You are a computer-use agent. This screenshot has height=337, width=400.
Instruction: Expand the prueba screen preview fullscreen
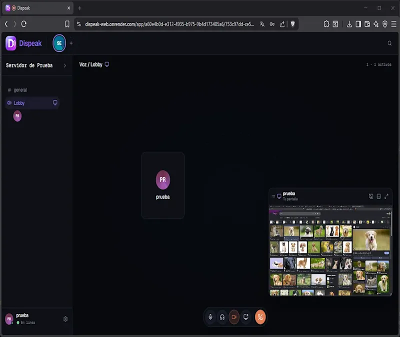click(x=386, y=196)
